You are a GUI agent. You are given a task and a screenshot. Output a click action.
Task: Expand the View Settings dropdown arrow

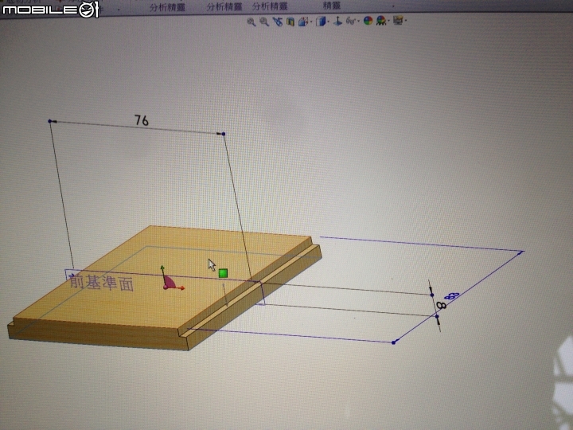point(406,21)
